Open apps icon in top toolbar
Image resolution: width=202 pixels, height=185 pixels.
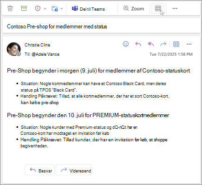pyautogui.click(x=158, y=8)
